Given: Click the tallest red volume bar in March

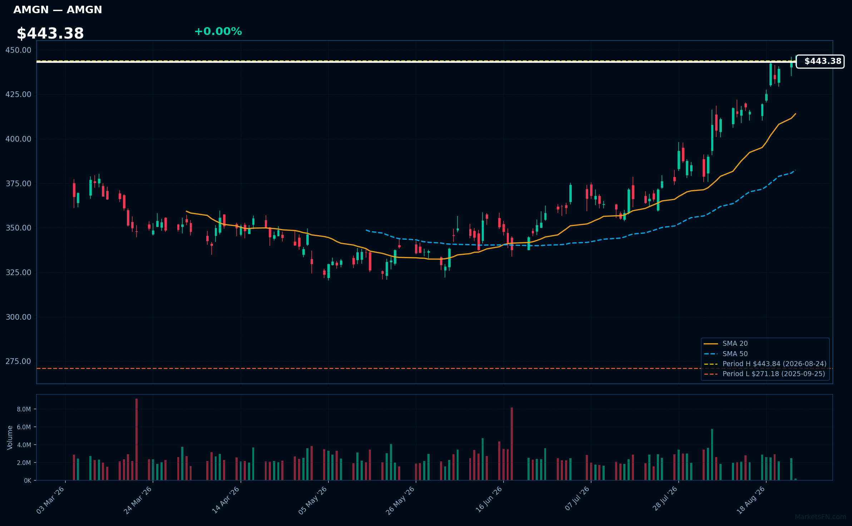Looking at the screenshot, I should pos(137,439).
